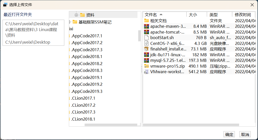Click the 压缩(zipp... type cell
Screen dimensions: 258x140
pyautogui.click(x=220, y=66)
